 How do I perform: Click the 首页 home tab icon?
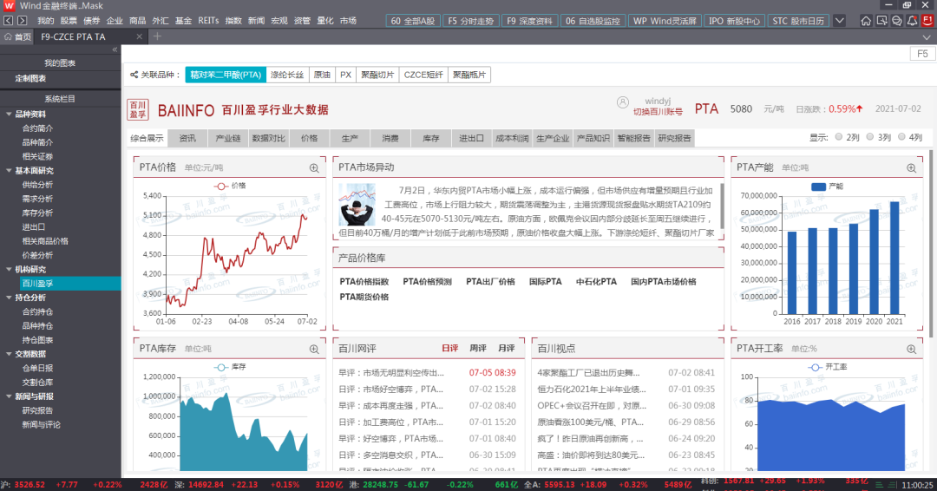(x=8, y=36)
